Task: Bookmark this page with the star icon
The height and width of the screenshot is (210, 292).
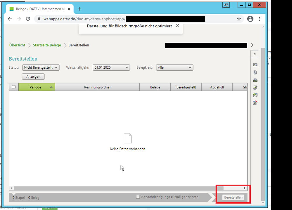Action: (239, 19)
